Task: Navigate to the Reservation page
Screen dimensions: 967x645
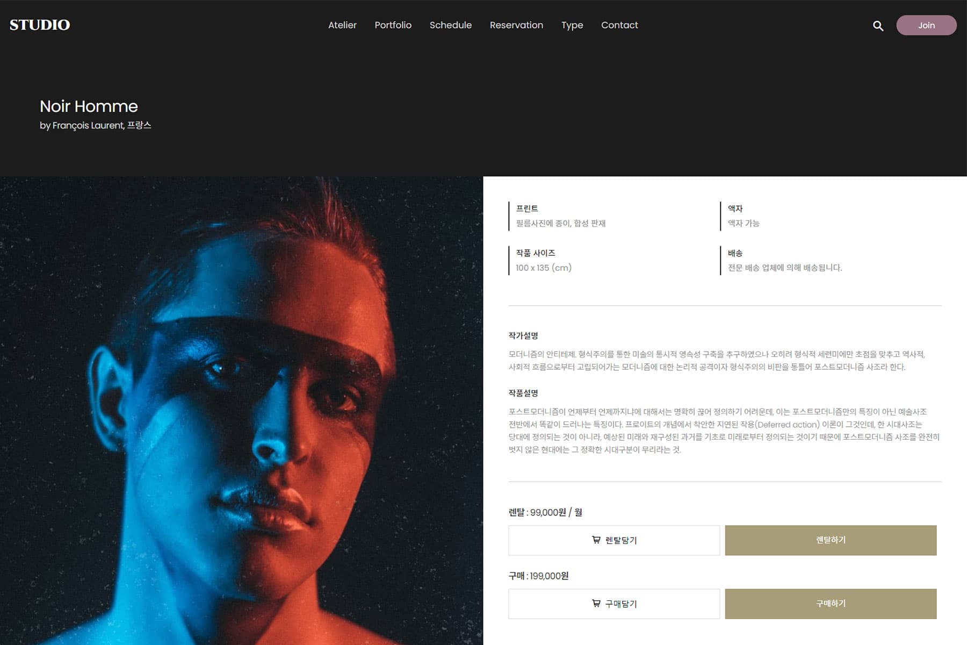Action: (x=516, y=25)
